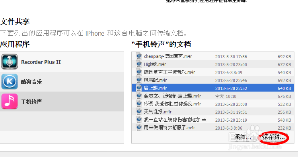
Task: Click the date 2013-5-28 23:19
Action: point(231,120)
